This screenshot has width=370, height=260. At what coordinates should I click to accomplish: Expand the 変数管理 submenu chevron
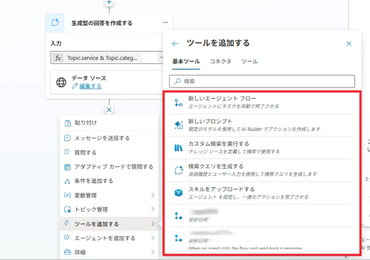click(153, 195)
